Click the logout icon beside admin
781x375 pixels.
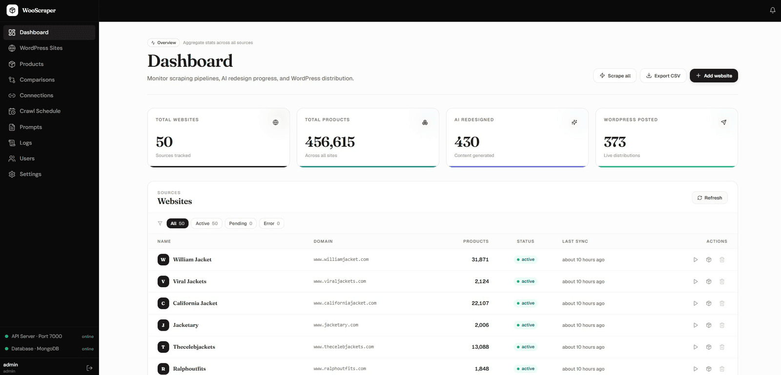tap(89, 368)
